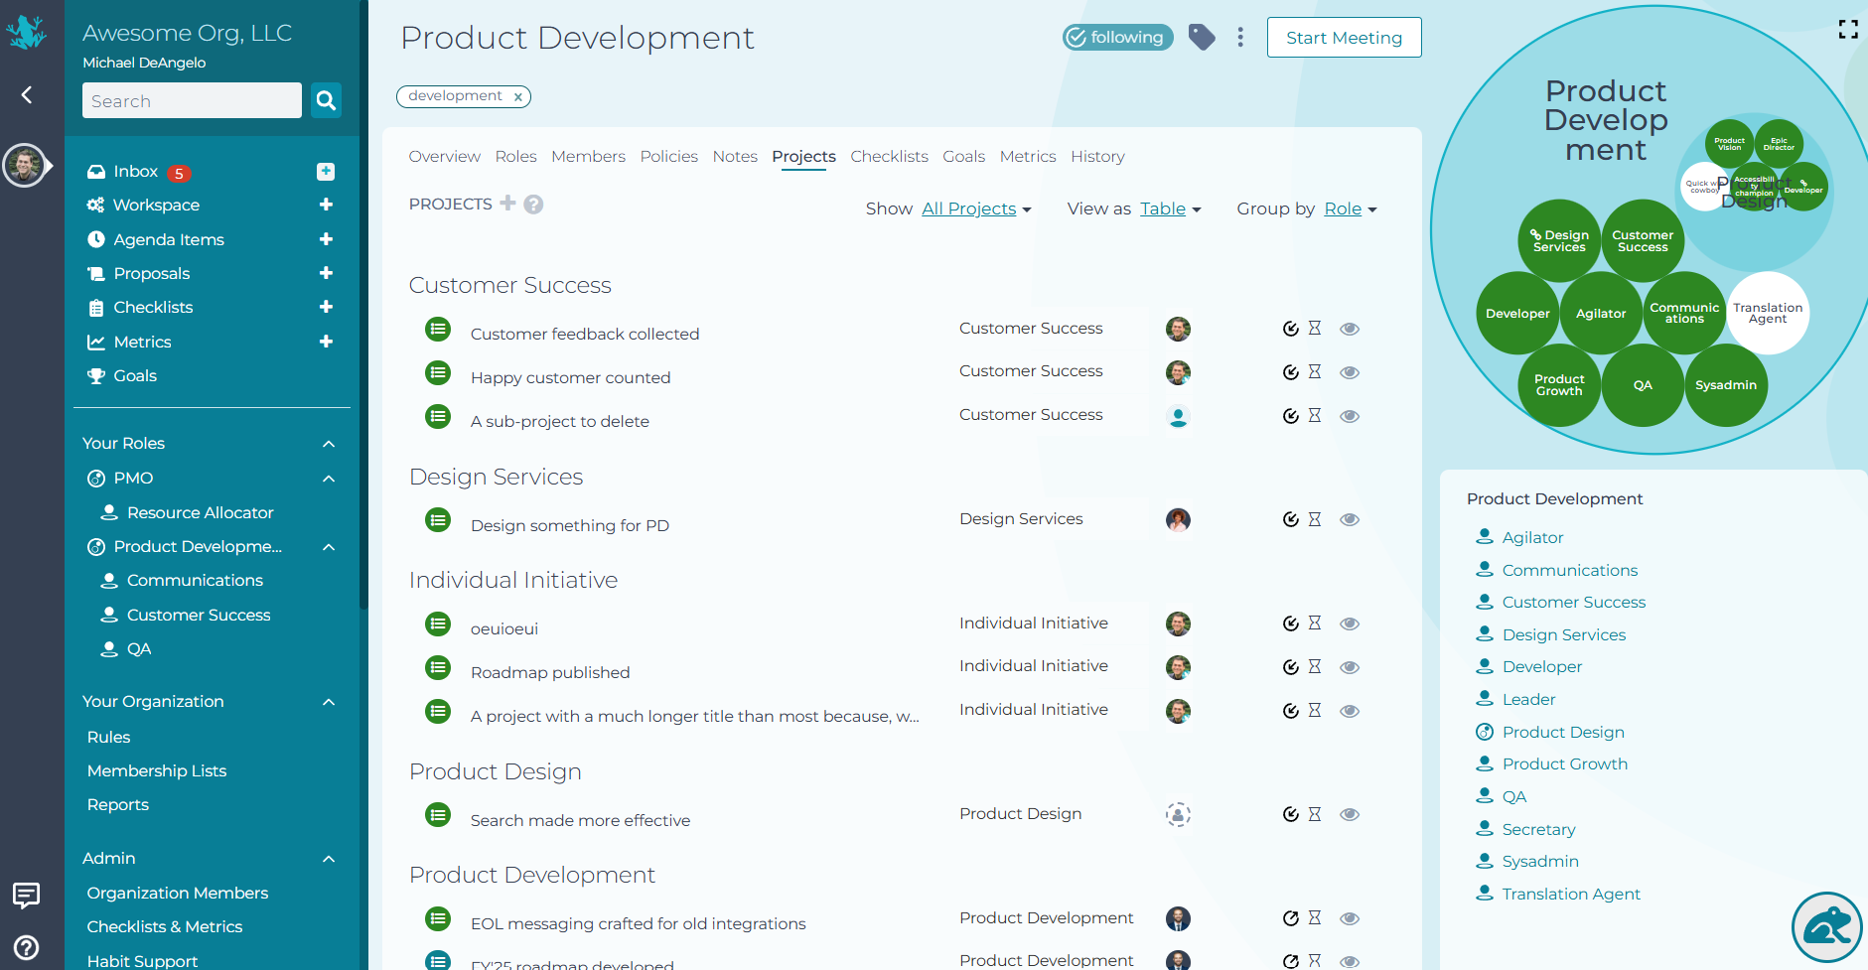Collapse the Your Roles section

329,444
